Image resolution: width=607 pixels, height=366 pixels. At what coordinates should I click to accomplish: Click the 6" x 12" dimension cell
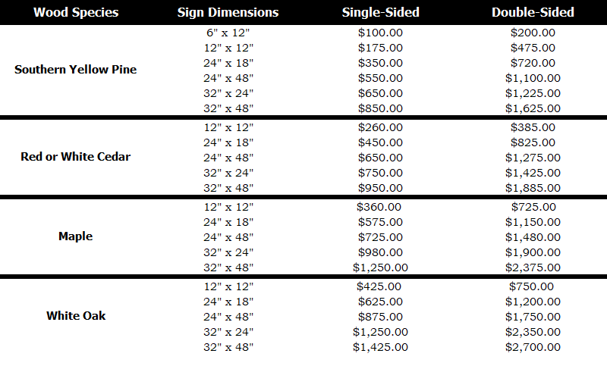tap(228, 33)
